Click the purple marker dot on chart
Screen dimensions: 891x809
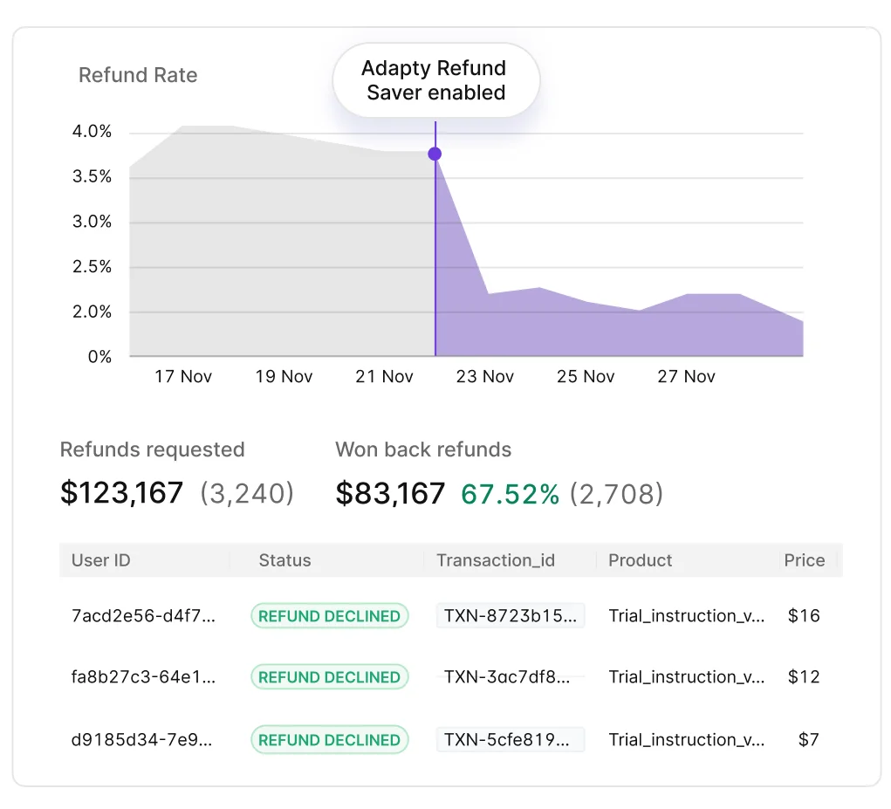click(435, 154)
